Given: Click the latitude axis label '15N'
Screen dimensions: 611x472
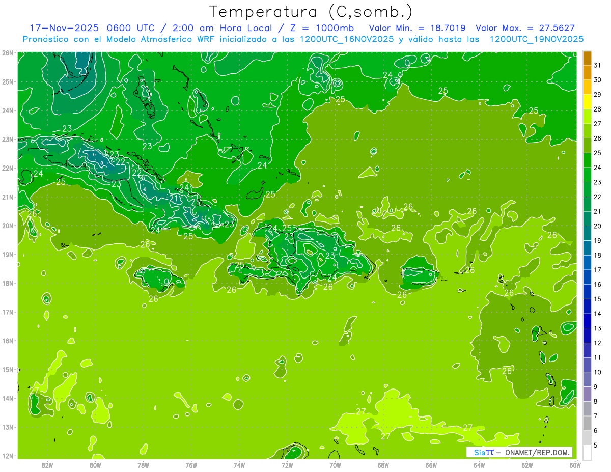Looking at the screenshot, I should (x=8, y=369).
